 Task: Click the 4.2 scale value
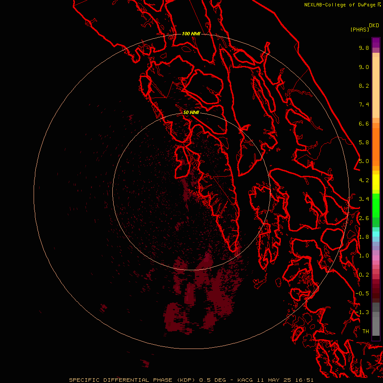coord(364,180)
